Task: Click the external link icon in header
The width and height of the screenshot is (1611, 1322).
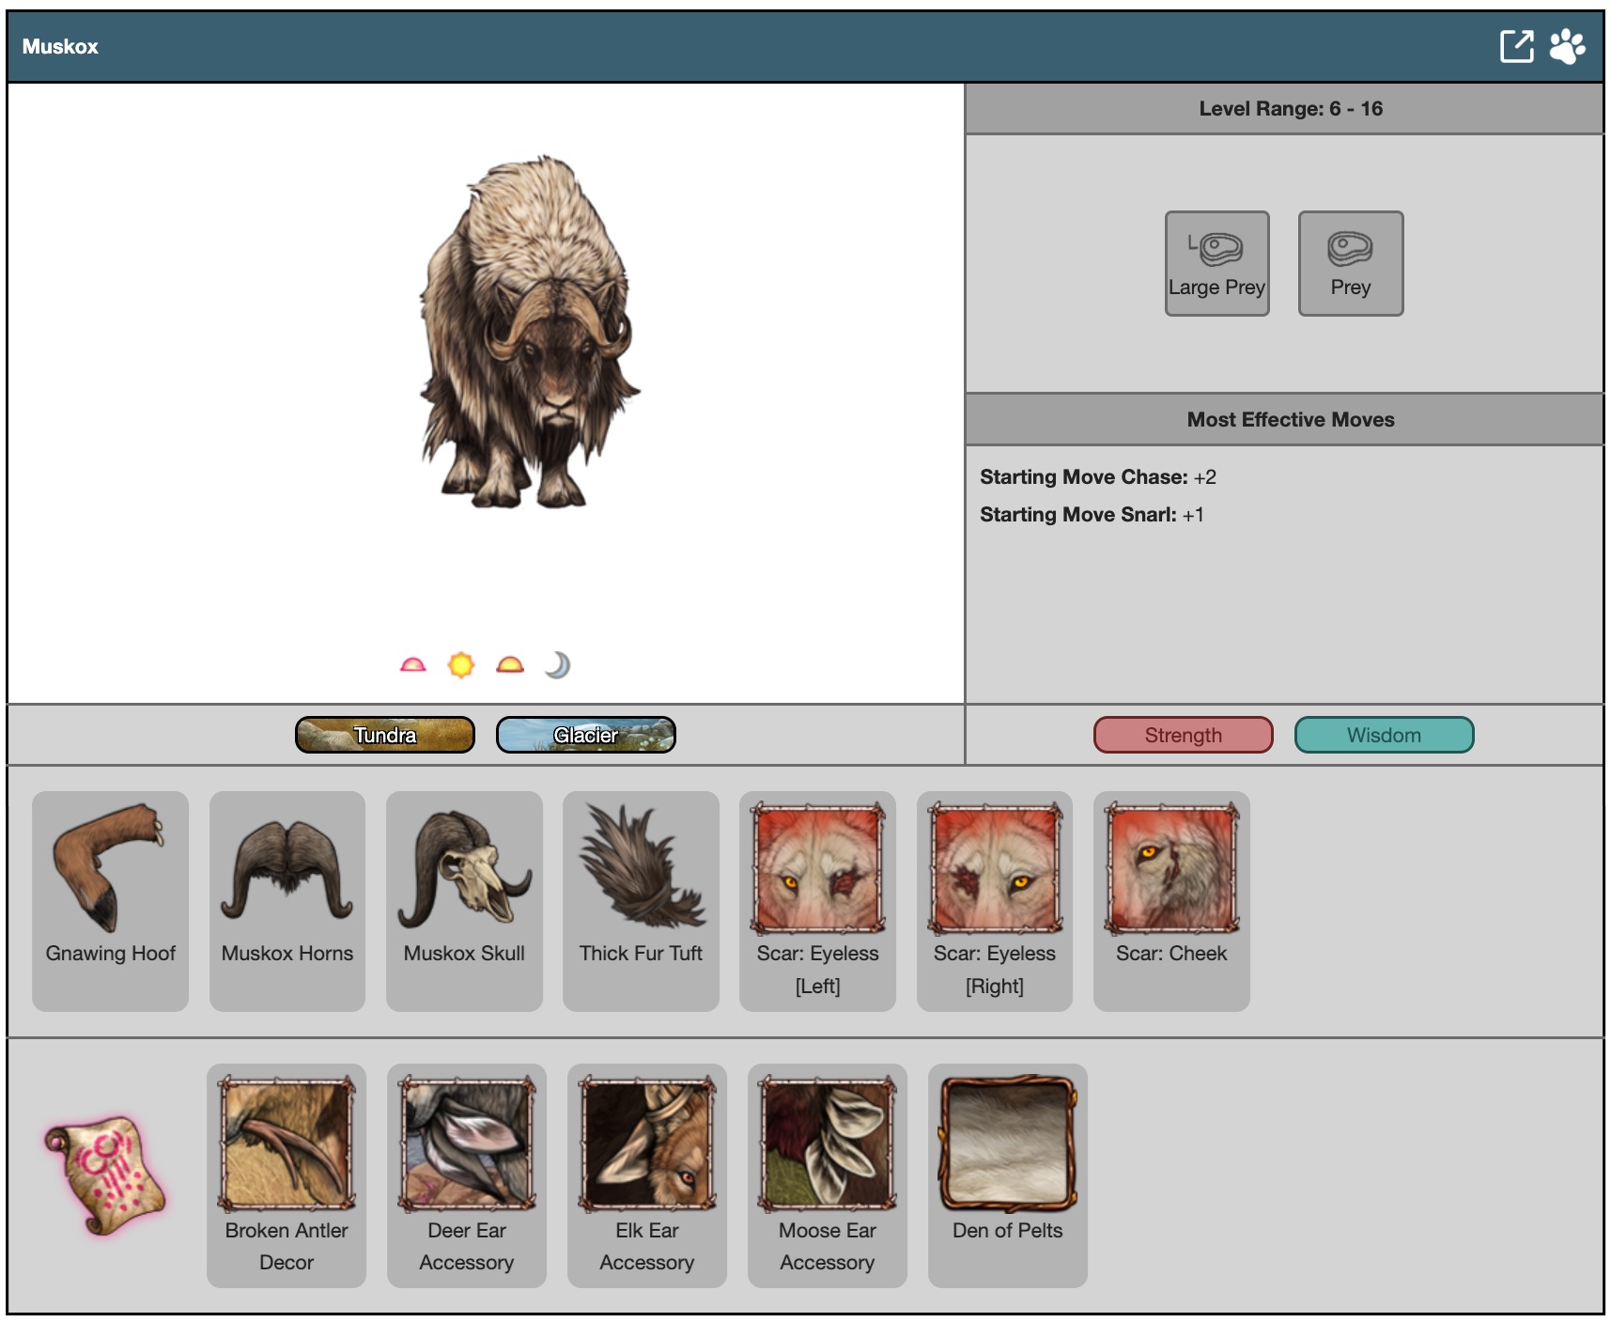Action: 1516,46
